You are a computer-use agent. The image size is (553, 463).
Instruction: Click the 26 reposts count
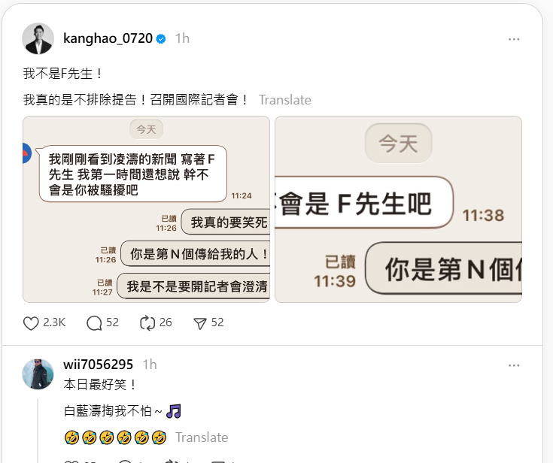166,322
